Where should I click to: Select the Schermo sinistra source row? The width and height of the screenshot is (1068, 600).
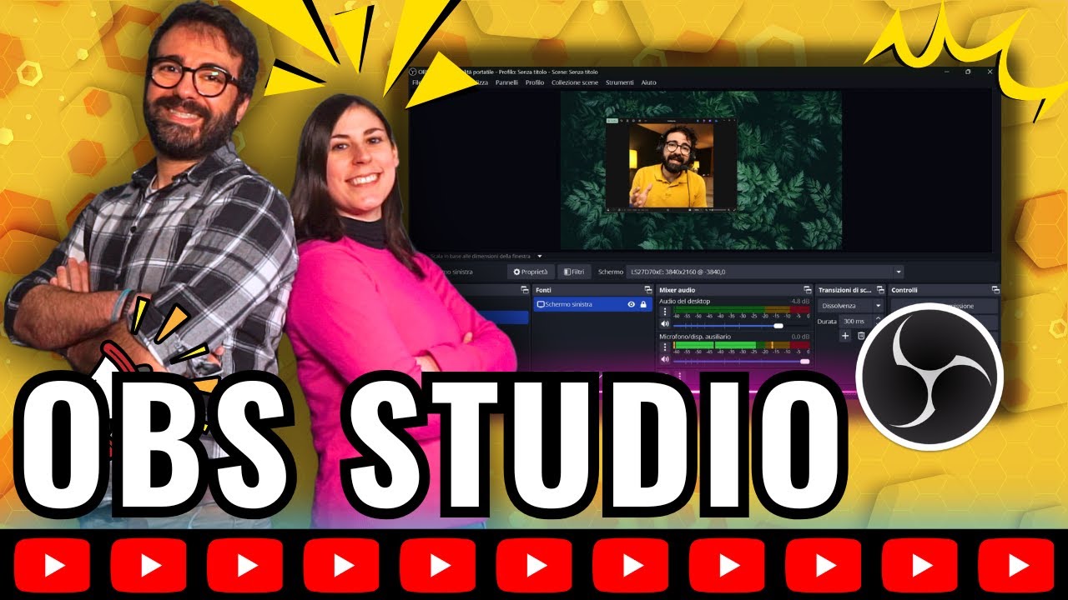[x=593, y=305]
